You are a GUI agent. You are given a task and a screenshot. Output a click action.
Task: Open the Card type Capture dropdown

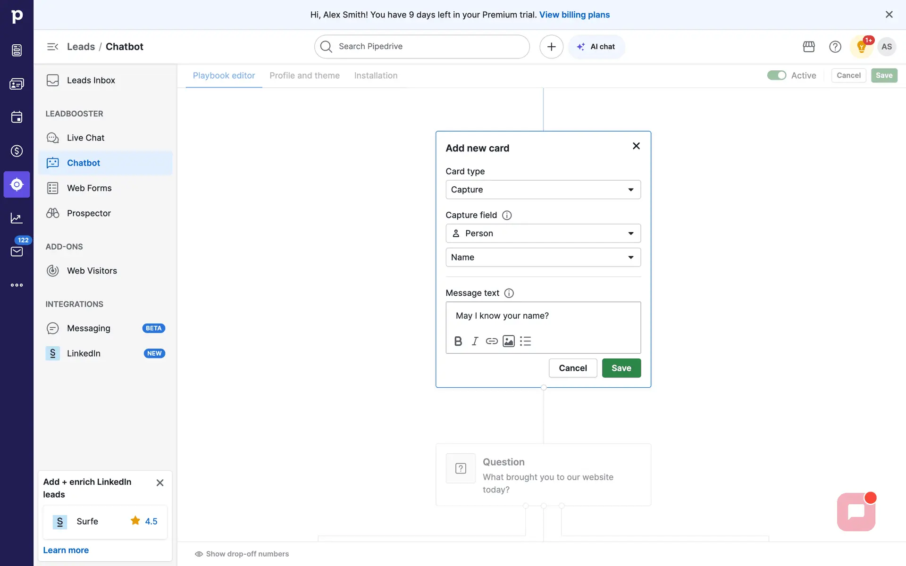click(x=543, y=190)
